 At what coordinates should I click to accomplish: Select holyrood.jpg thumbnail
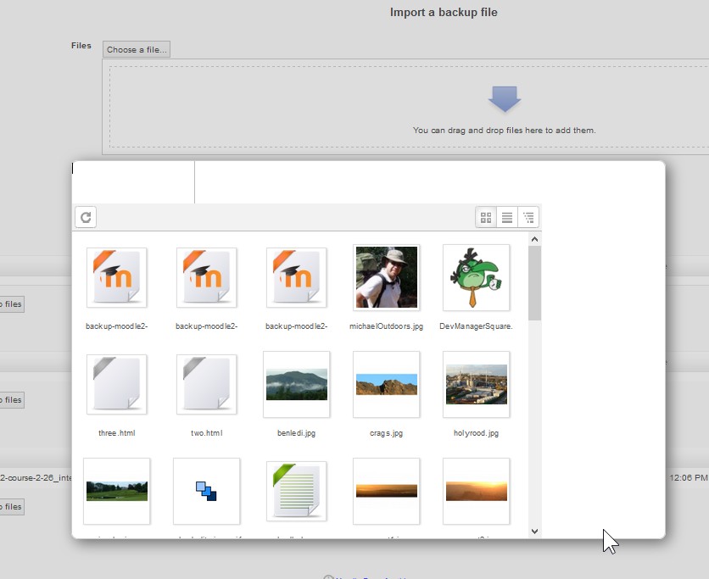tap(476, 384)
